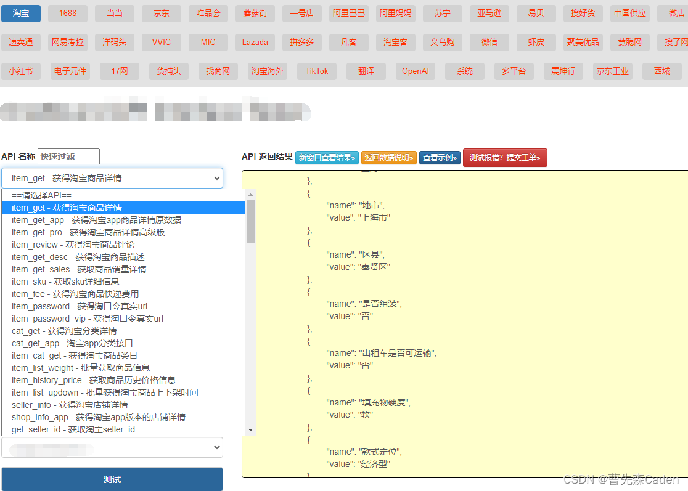The width and height of the screenshot is (688, 491).
Task: Pick item_get_pro 高级版 option
Action: point(124,232)
